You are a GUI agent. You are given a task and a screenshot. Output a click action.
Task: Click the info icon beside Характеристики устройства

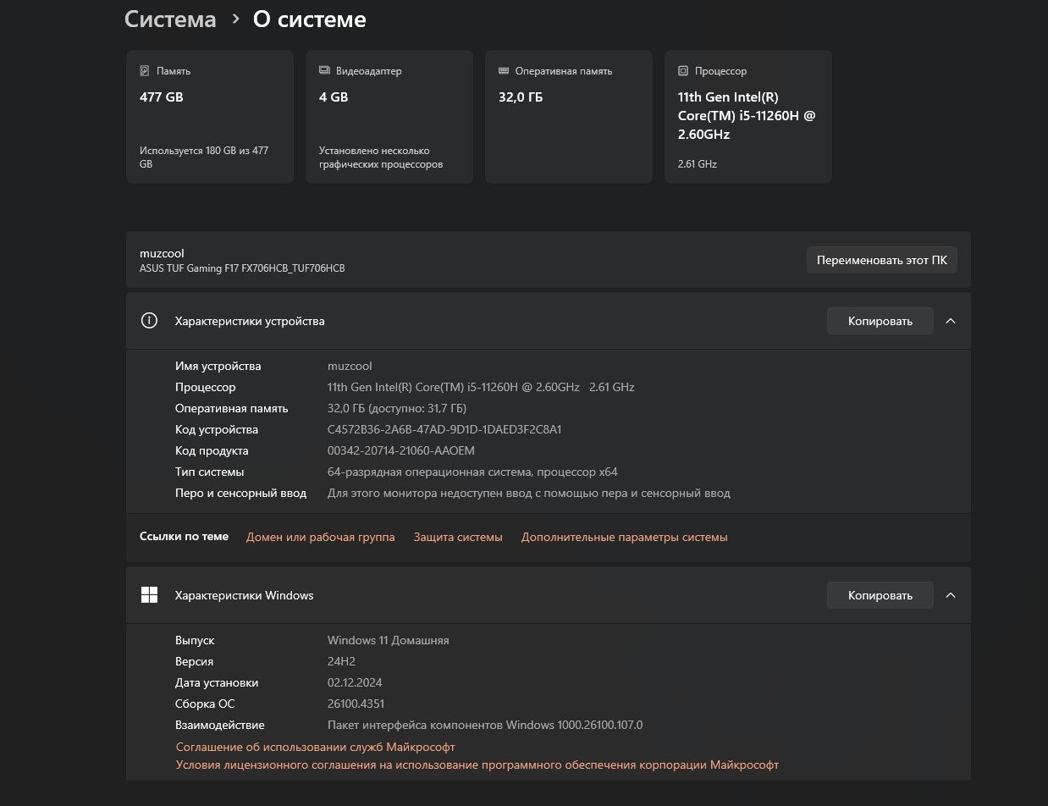point(149,321)
